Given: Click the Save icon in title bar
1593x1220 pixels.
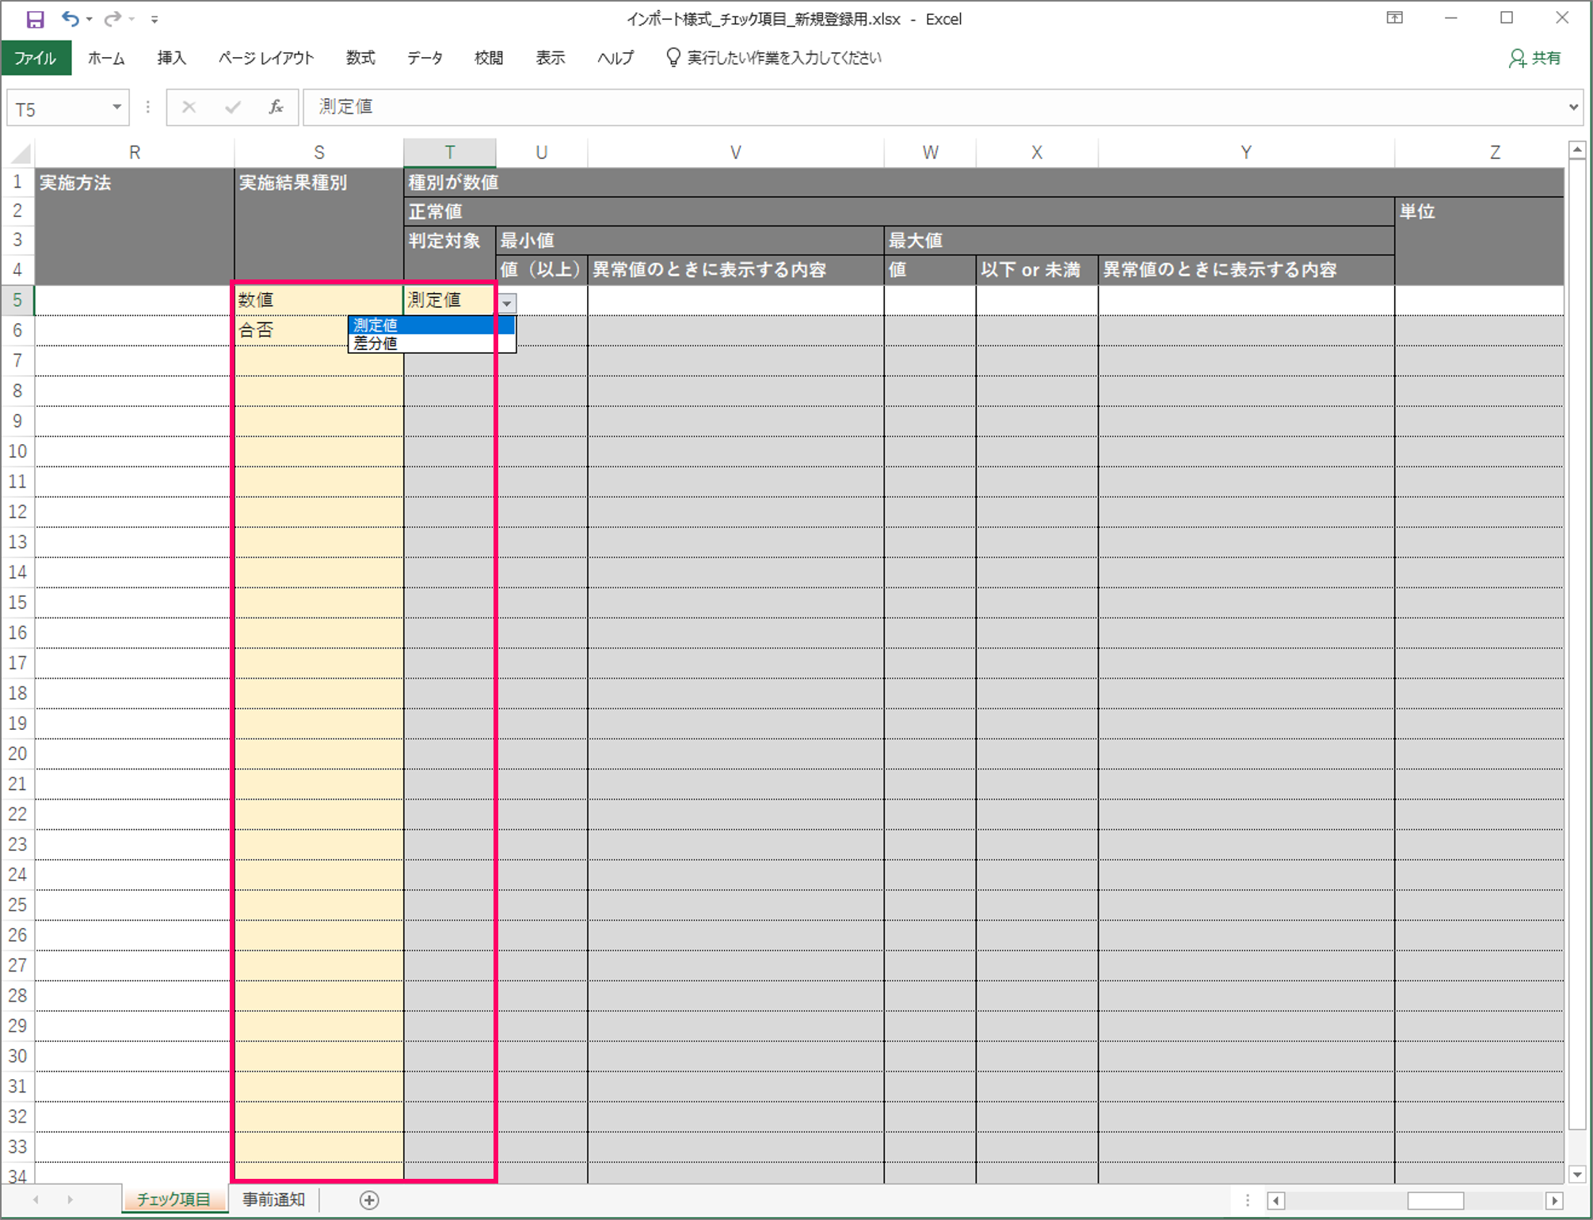Looking at the screenshot, I should pyautogui.click(x=35, y=19).
